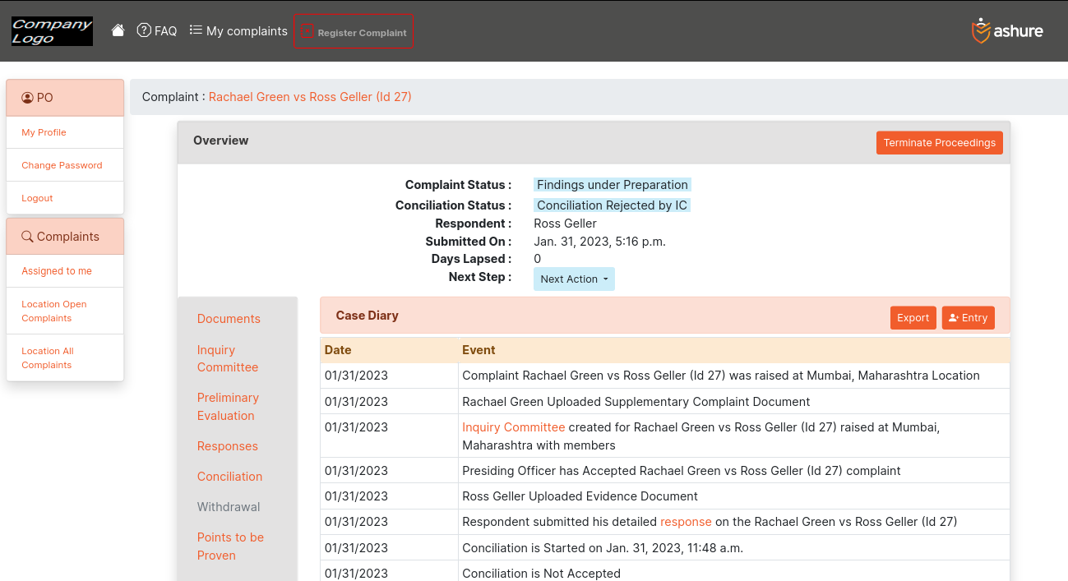Open Points to be Proven section

click(x=230, y=546)
